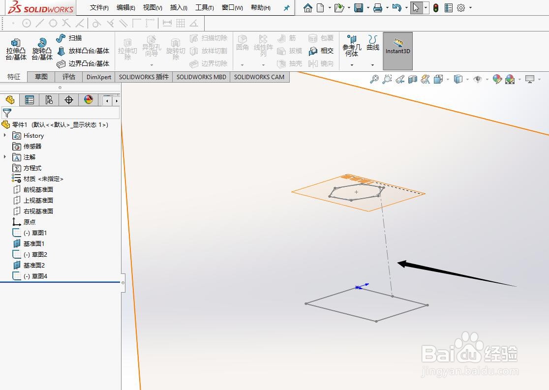
Task: Select 材质 <未指定> tree item
Action: click(38, 179)
